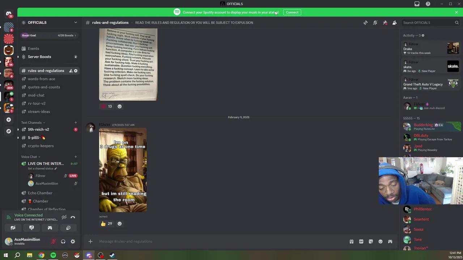Open the GIF picker
The height and width of the screenshot is (260, 463).
(x=361, y=242)
